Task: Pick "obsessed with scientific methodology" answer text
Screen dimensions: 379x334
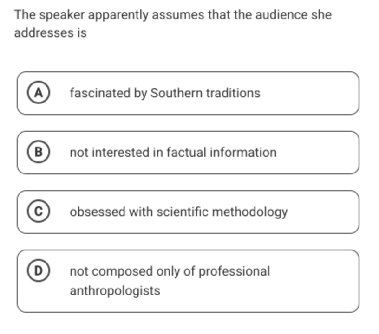Action: tap(179, 212)
